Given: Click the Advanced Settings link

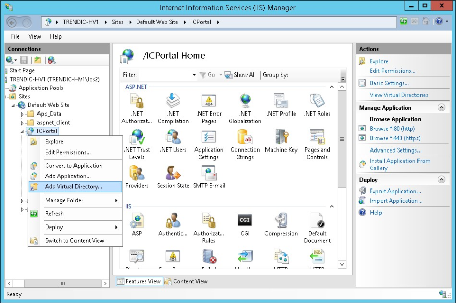Looking at the screenshot, I should (x=396, y=150).
